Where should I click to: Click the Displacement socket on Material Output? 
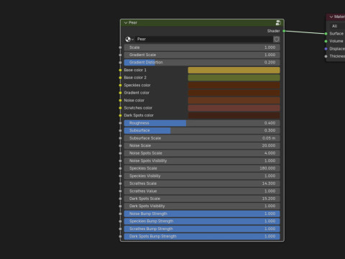(326, 49)
